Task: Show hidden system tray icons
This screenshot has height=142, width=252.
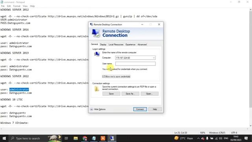Action: coord(198,138)
